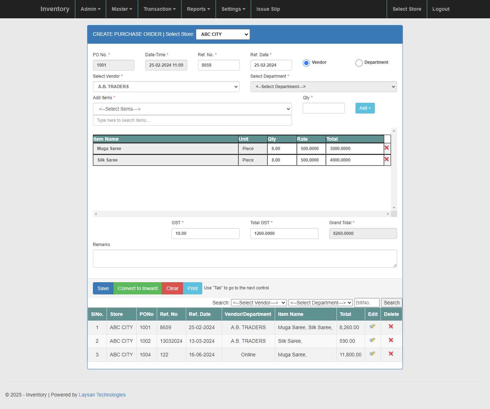Open the Laysan Technologies link
Screen dimensions: 490x409
tap(102, 395)
